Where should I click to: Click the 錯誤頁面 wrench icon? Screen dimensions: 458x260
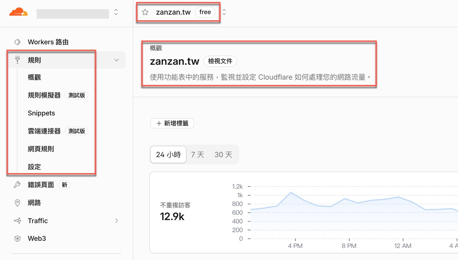[17, 185]
